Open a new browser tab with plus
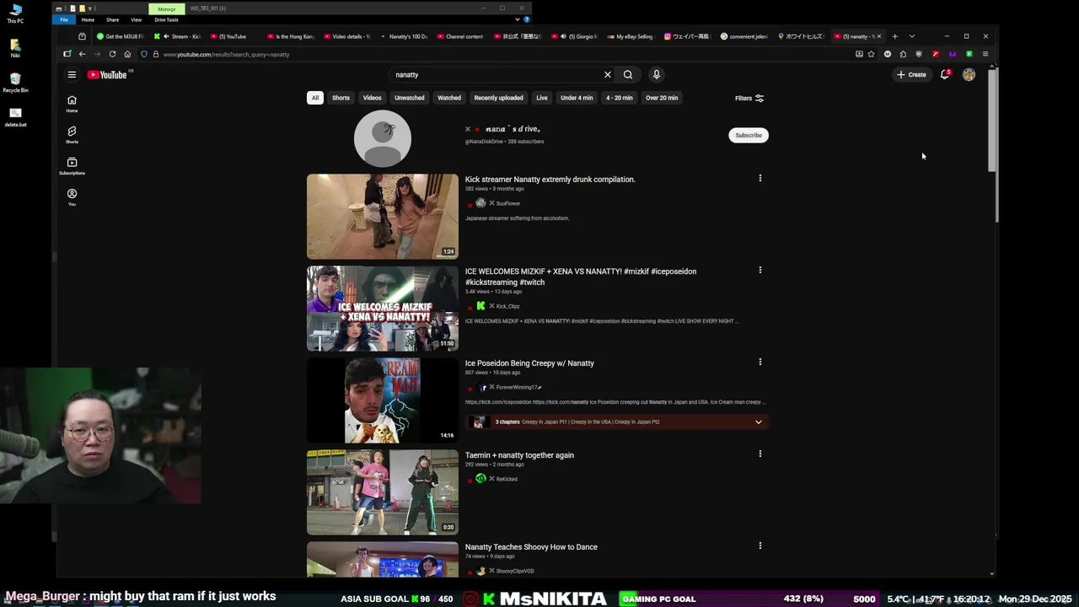This screenshot has height=607, width=1079. click(x=894, y=36)
